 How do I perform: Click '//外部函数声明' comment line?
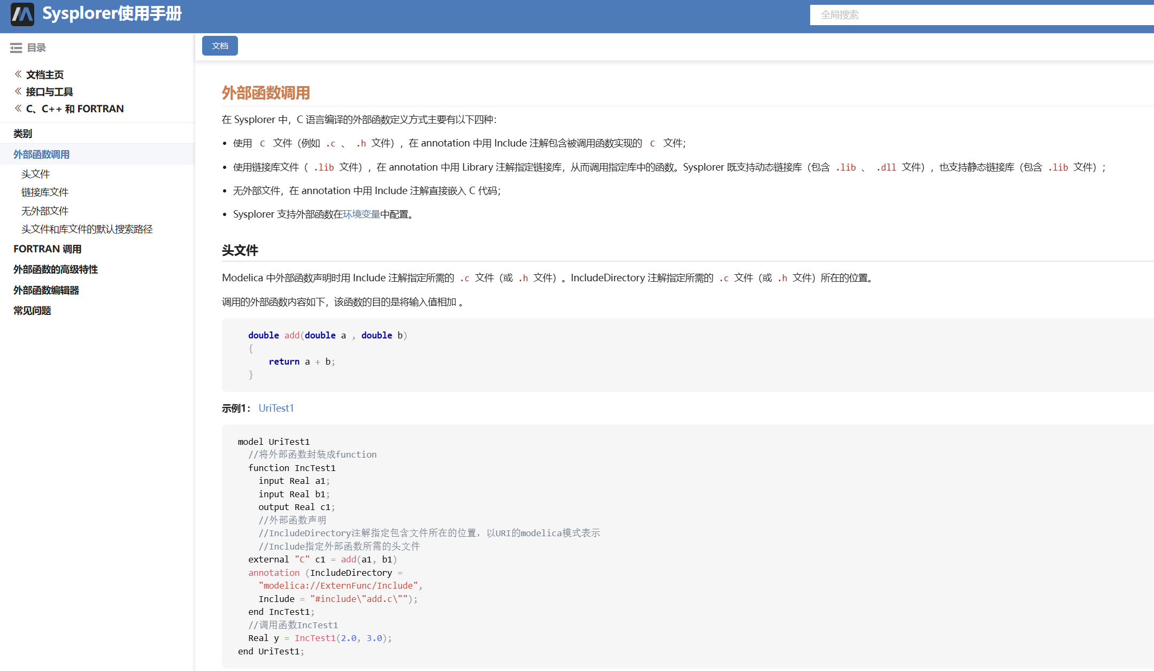point(293,520)
